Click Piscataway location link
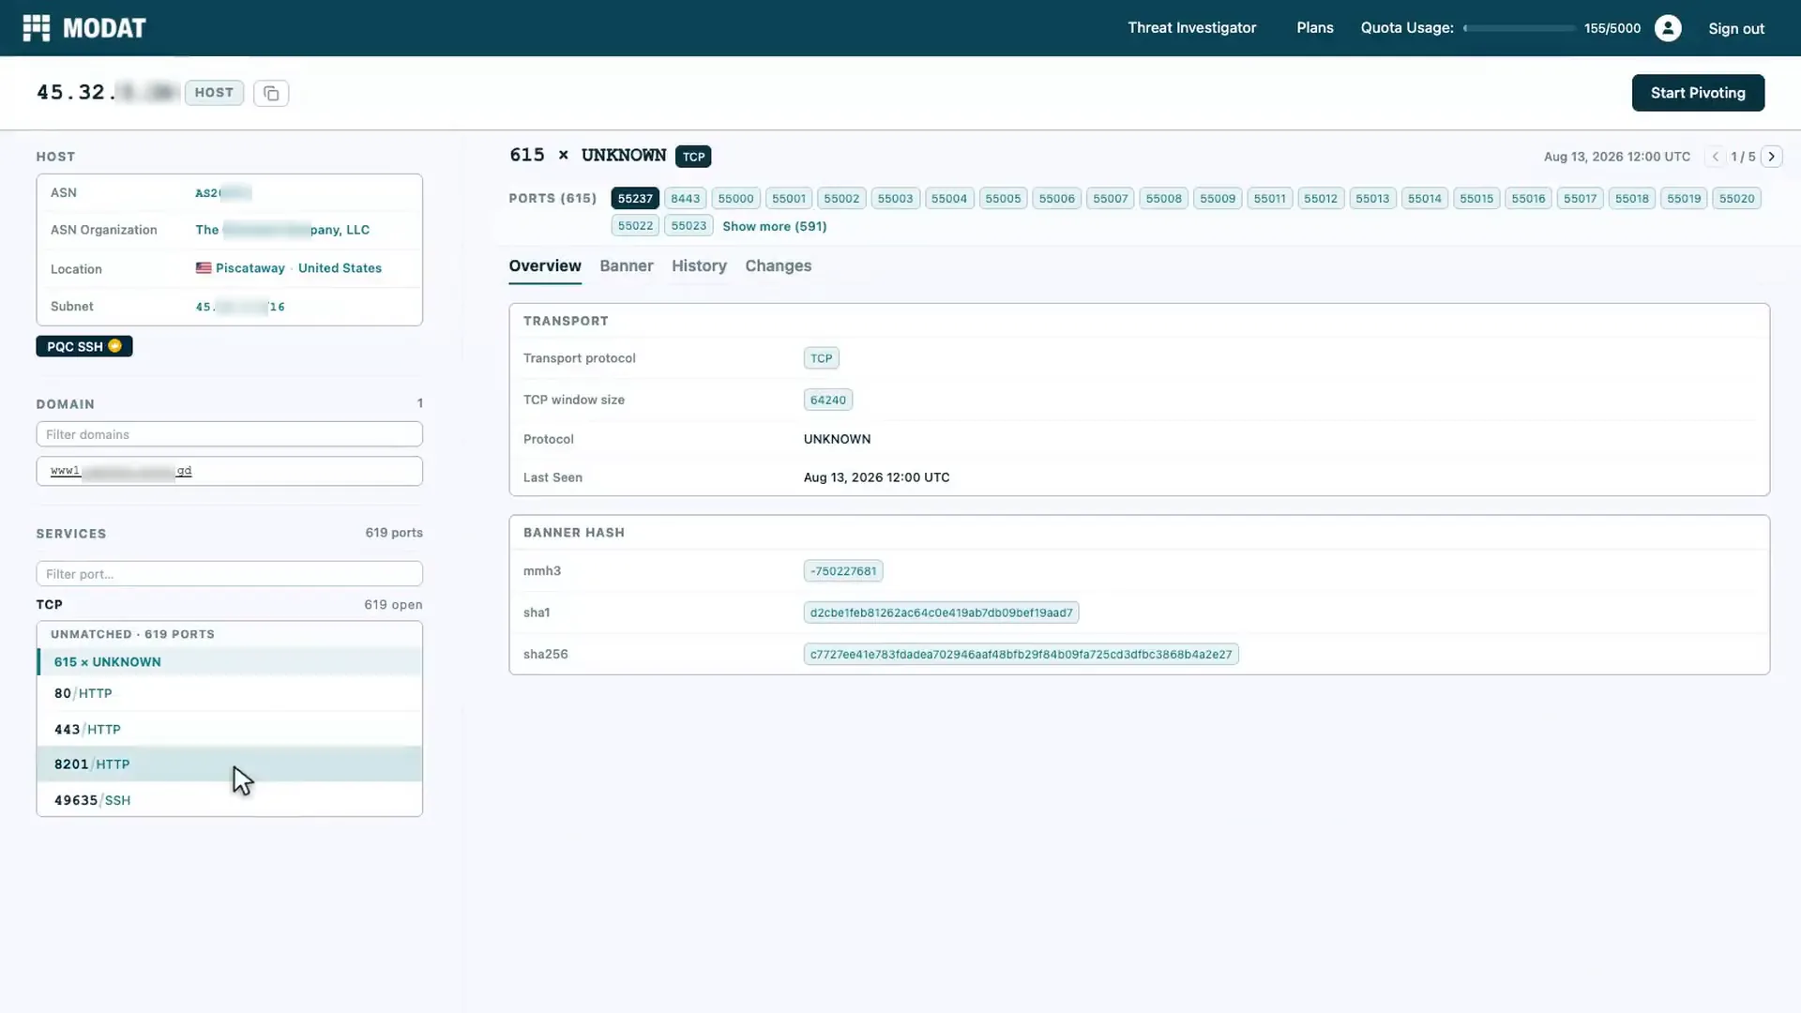1801x1013 pixels. click(250, 268)
